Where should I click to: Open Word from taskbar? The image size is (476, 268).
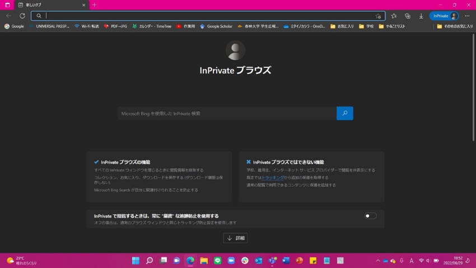click(x=286, y=260)
